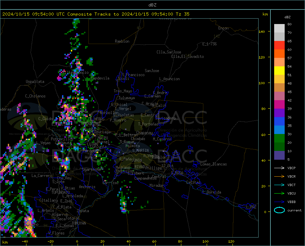Viewport: 305px width, 246px height.
Task: Click the 'Gltallary' map label
Action: click(x=48, y=200)
